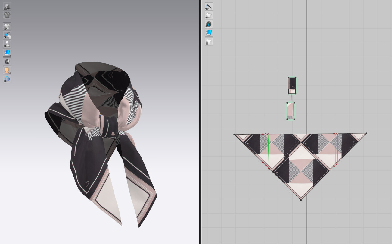
Task: Click the garment shirt icon below the render icon
Action: tap(7, 15)
